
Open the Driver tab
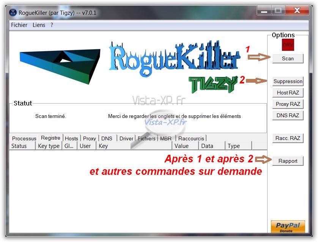126,138
